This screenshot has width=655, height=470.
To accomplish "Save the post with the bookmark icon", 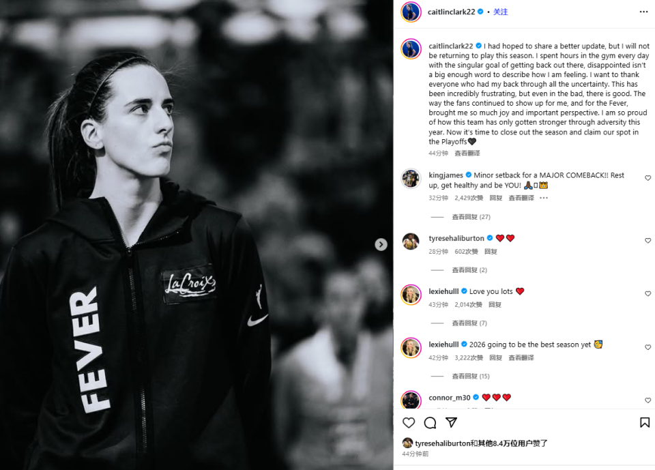I will coord(645,422).
